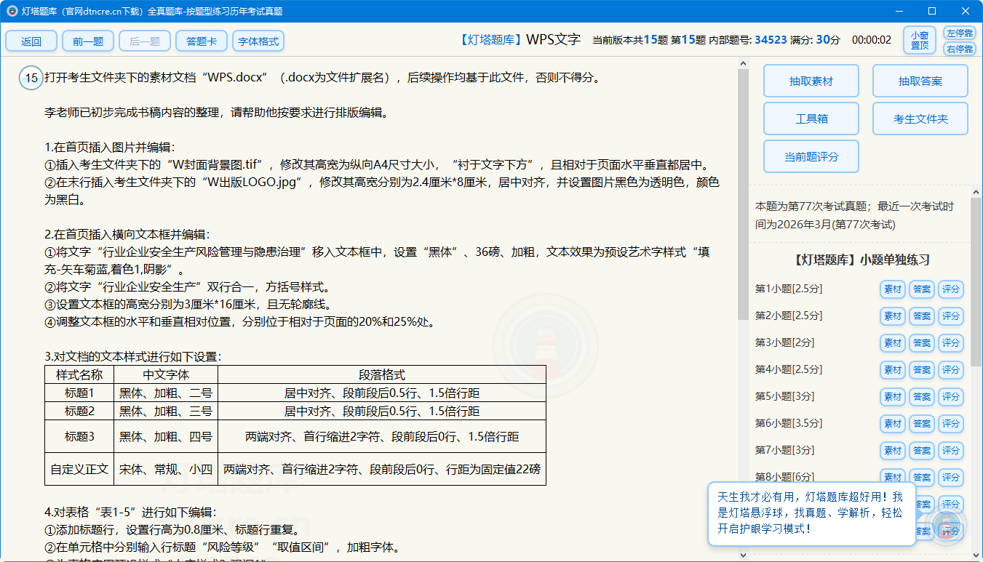Open 字体格式 font settings
This screenshot has height=562, width=983.
[x=258, y=41]
